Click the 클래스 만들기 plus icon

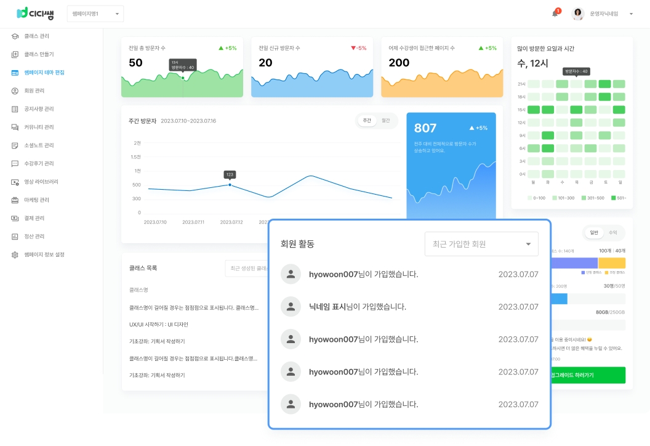[x=15, y=54]
